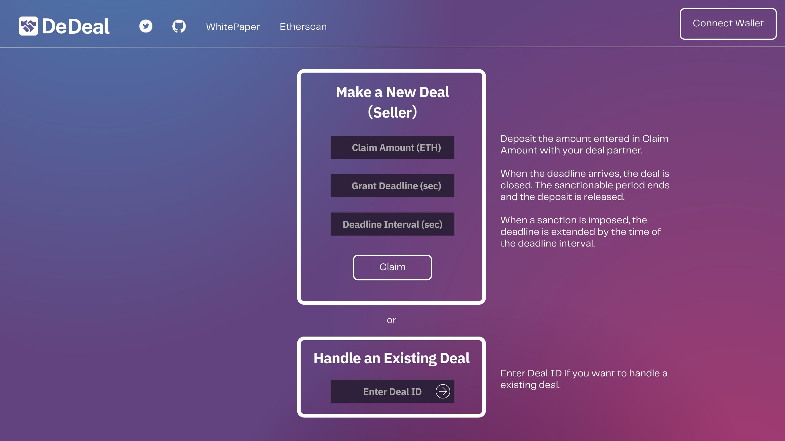
Task: Navigate to the WhitePaper page
Action: 233,26
